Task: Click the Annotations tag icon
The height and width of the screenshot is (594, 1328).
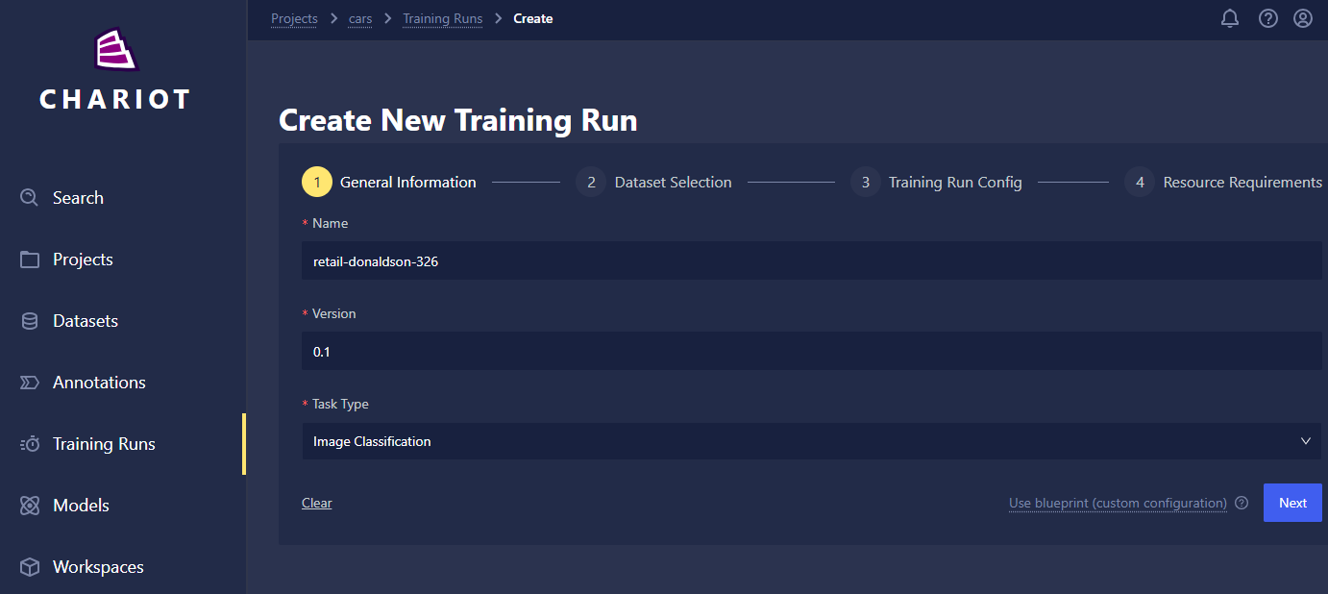Action: click(30, 383)
